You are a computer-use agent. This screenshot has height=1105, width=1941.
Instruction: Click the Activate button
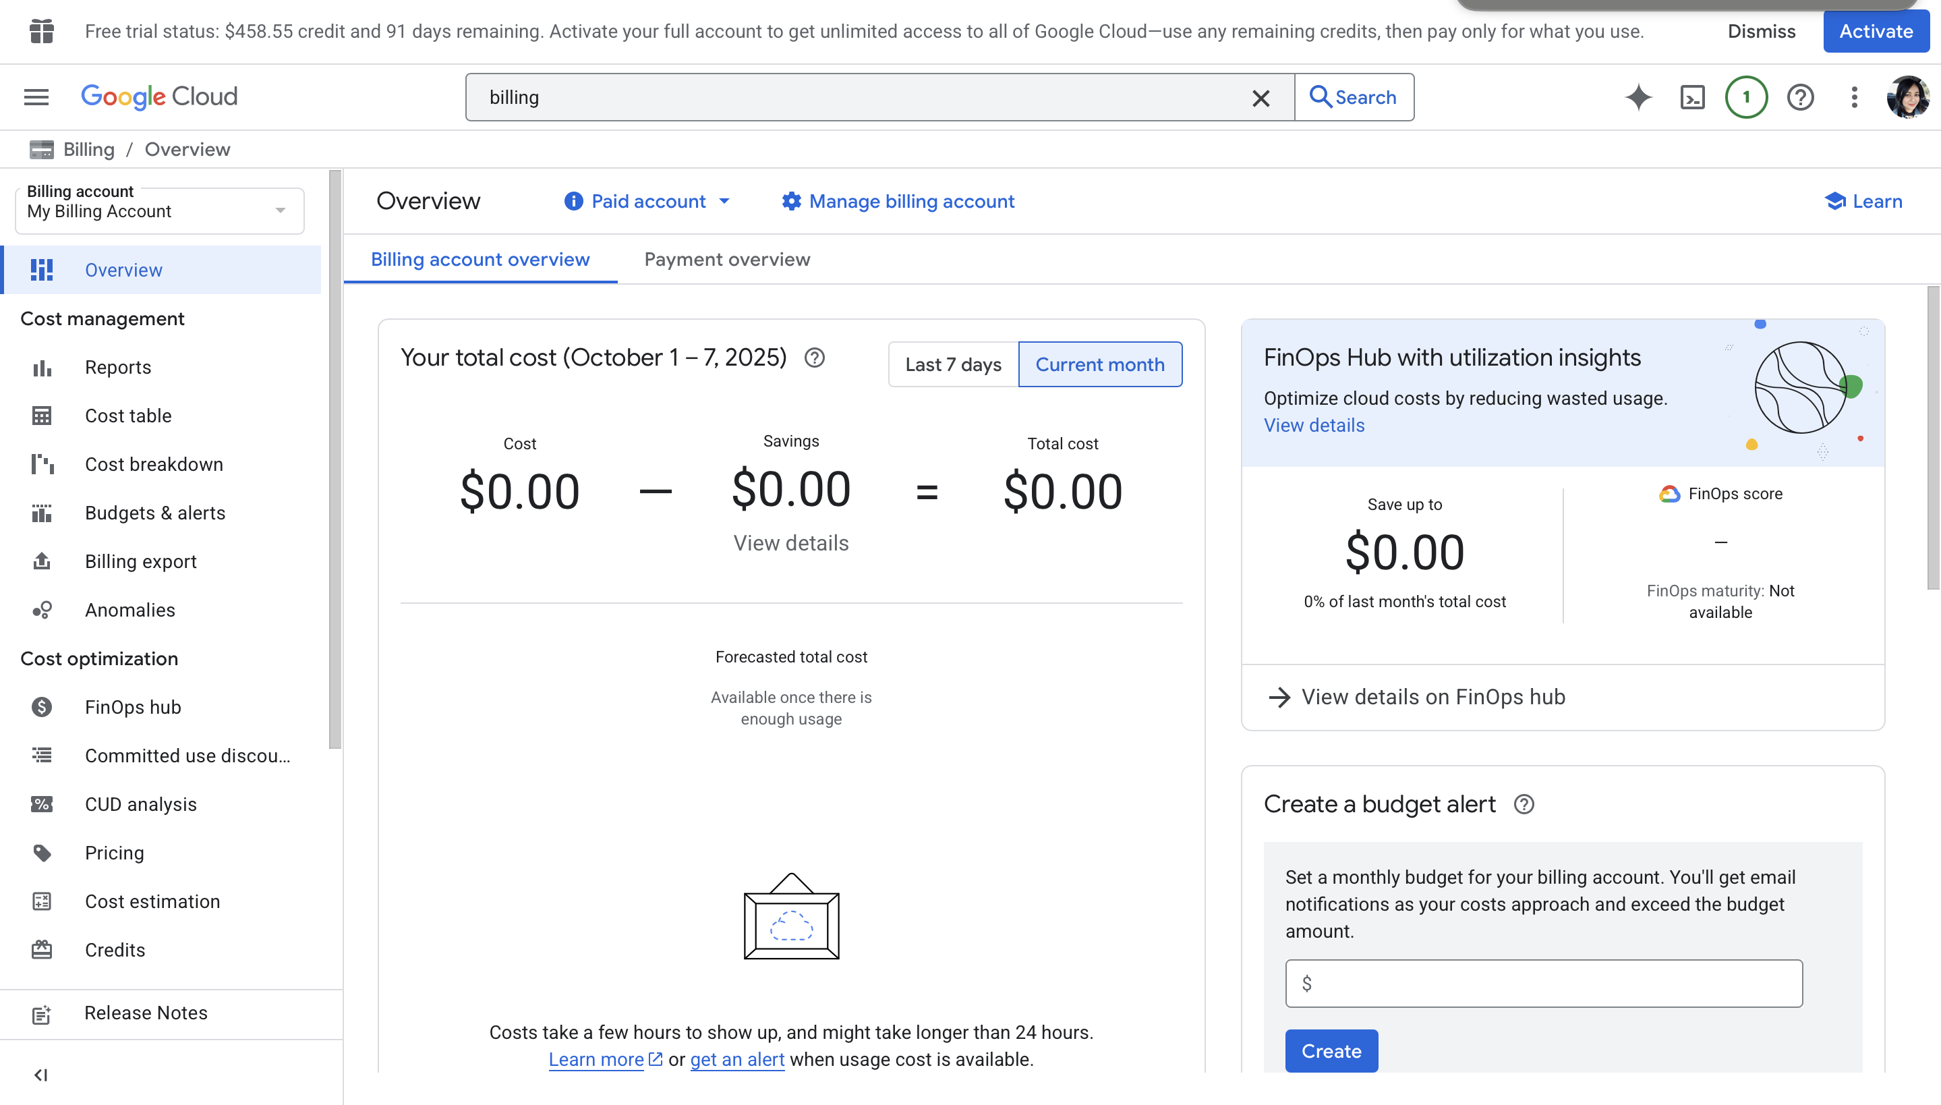tap(1875, 31)
